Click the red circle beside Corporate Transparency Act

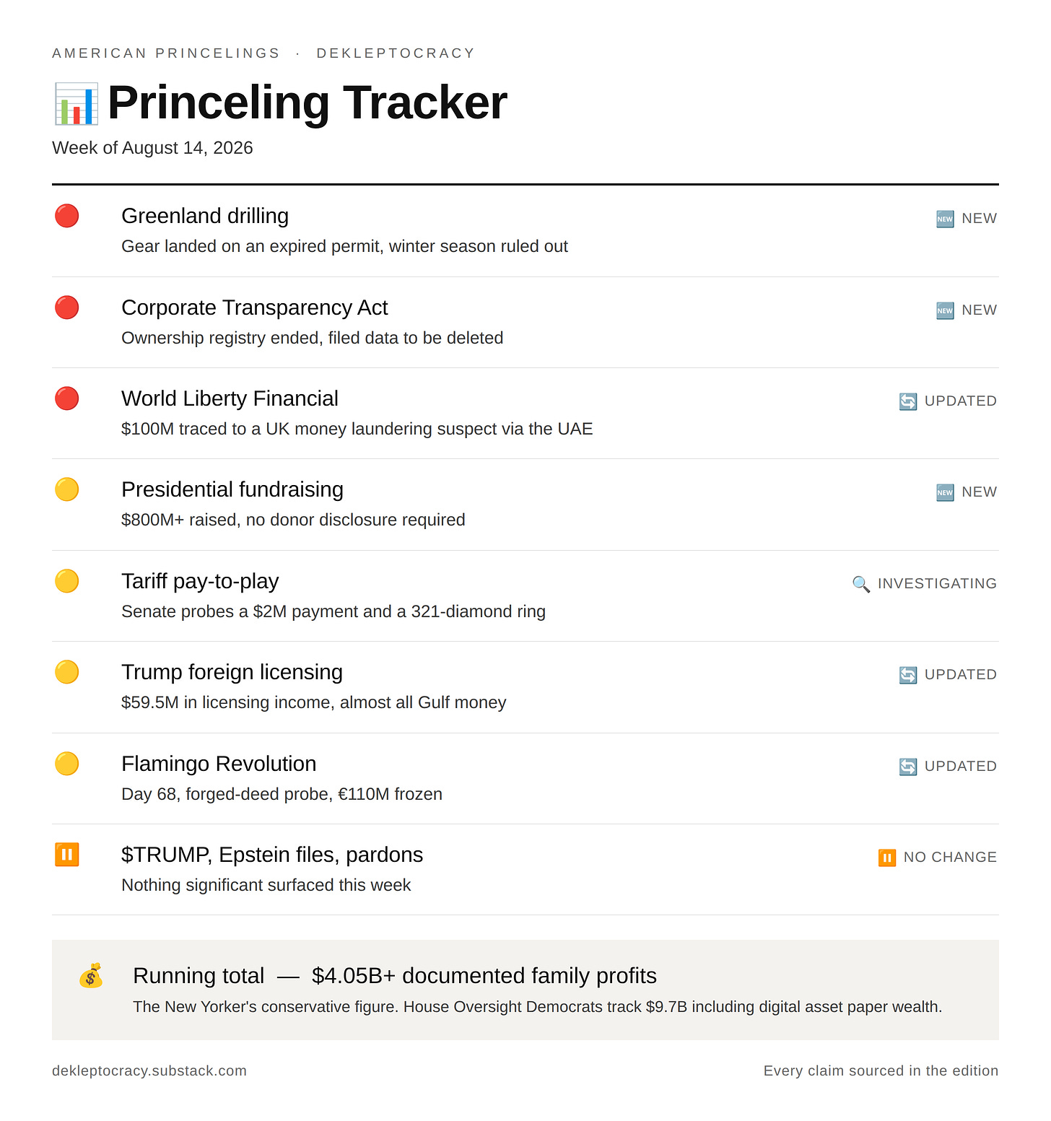(x=67, y=307)
